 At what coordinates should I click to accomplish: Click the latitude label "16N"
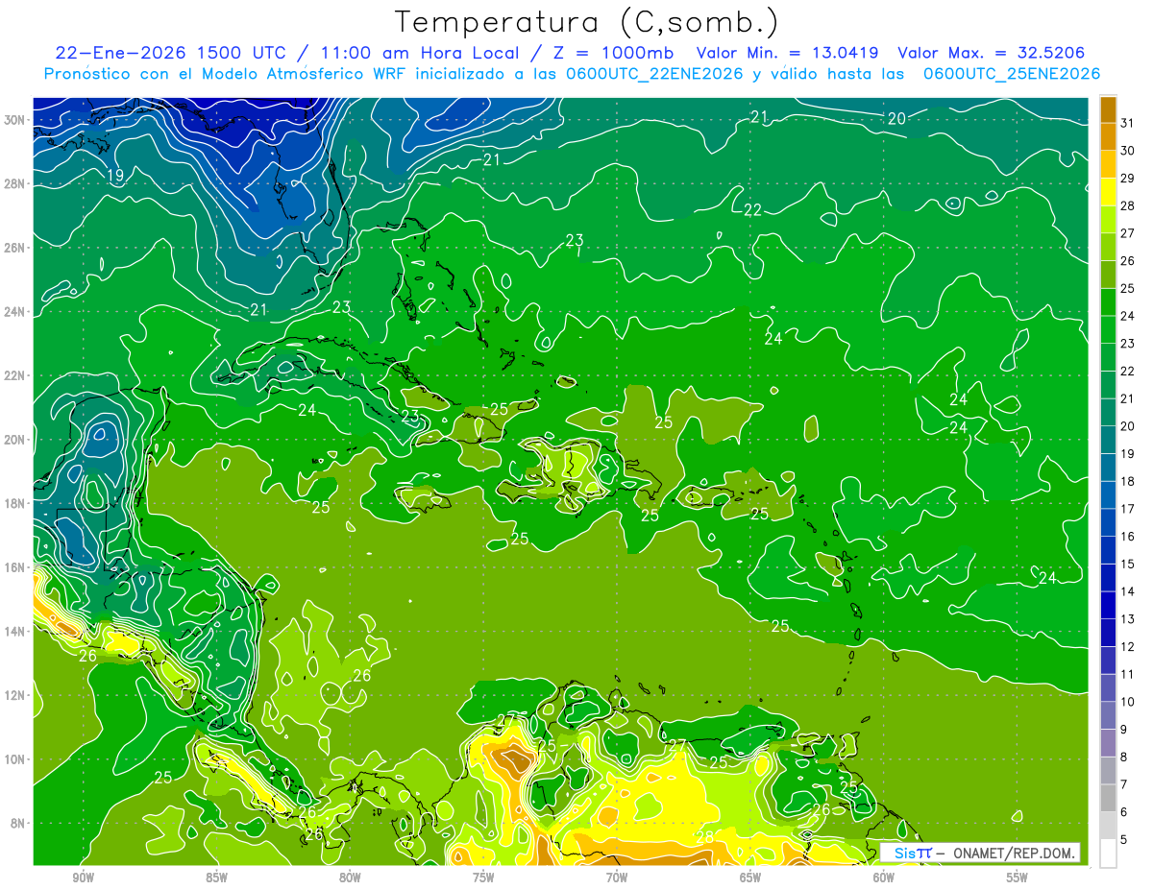pos(14,567)
